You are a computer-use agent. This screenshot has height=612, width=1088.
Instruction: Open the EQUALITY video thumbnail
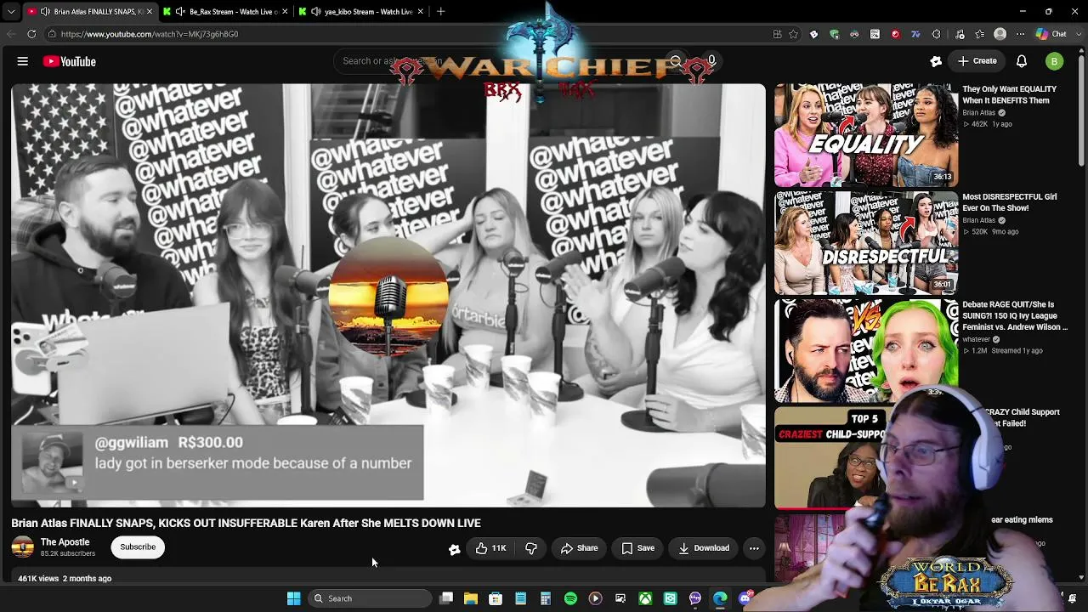point(866,135)
